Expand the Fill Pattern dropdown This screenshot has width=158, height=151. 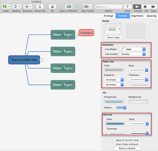point(121,108)
